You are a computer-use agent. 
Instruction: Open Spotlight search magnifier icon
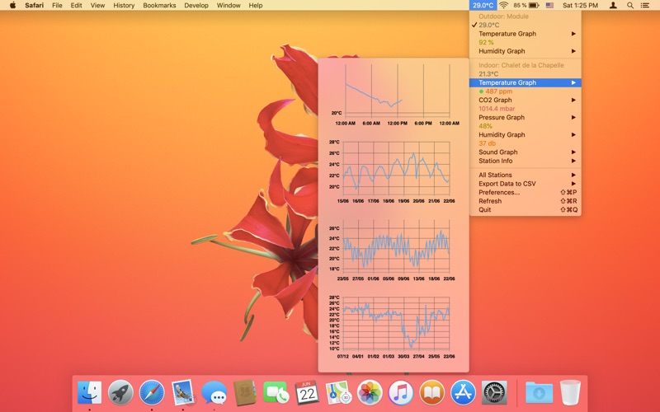[x=630, y=5]
